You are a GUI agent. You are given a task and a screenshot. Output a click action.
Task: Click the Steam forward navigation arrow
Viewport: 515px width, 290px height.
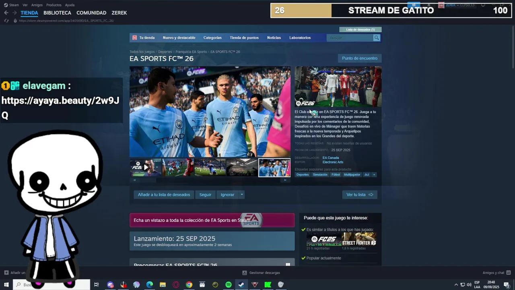[14, 13]
